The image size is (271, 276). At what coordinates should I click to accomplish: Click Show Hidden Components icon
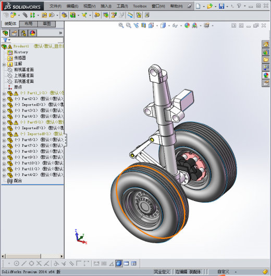coord(64,15)
